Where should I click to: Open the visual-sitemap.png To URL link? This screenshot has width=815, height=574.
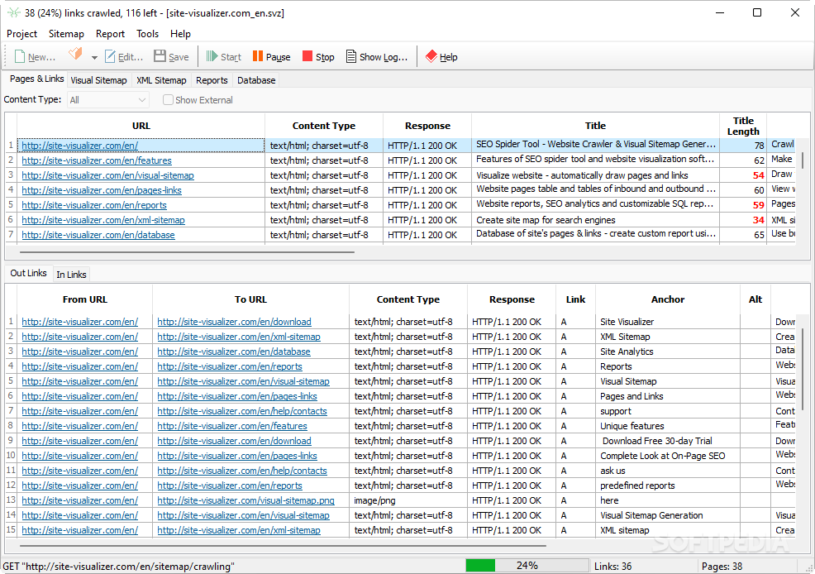point(245,500)
